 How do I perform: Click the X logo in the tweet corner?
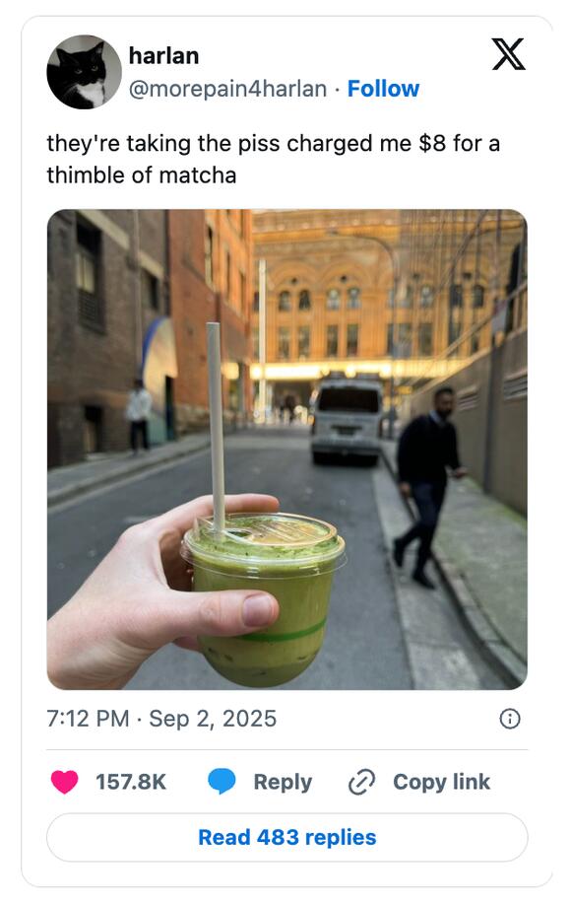coord(508,54)
